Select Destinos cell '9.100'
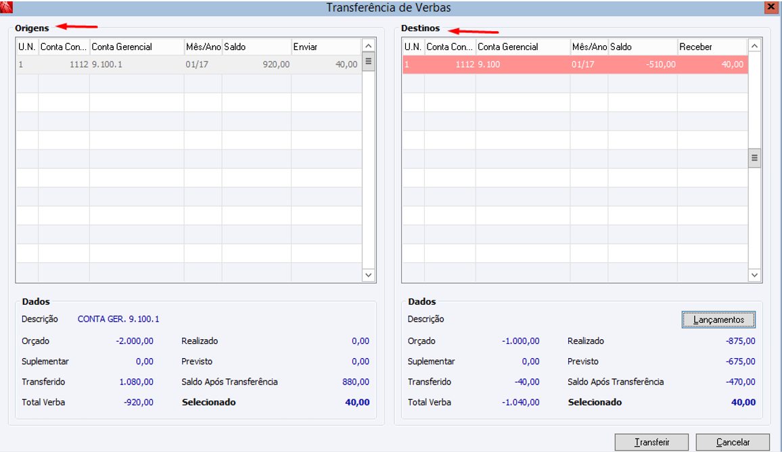 523,64
